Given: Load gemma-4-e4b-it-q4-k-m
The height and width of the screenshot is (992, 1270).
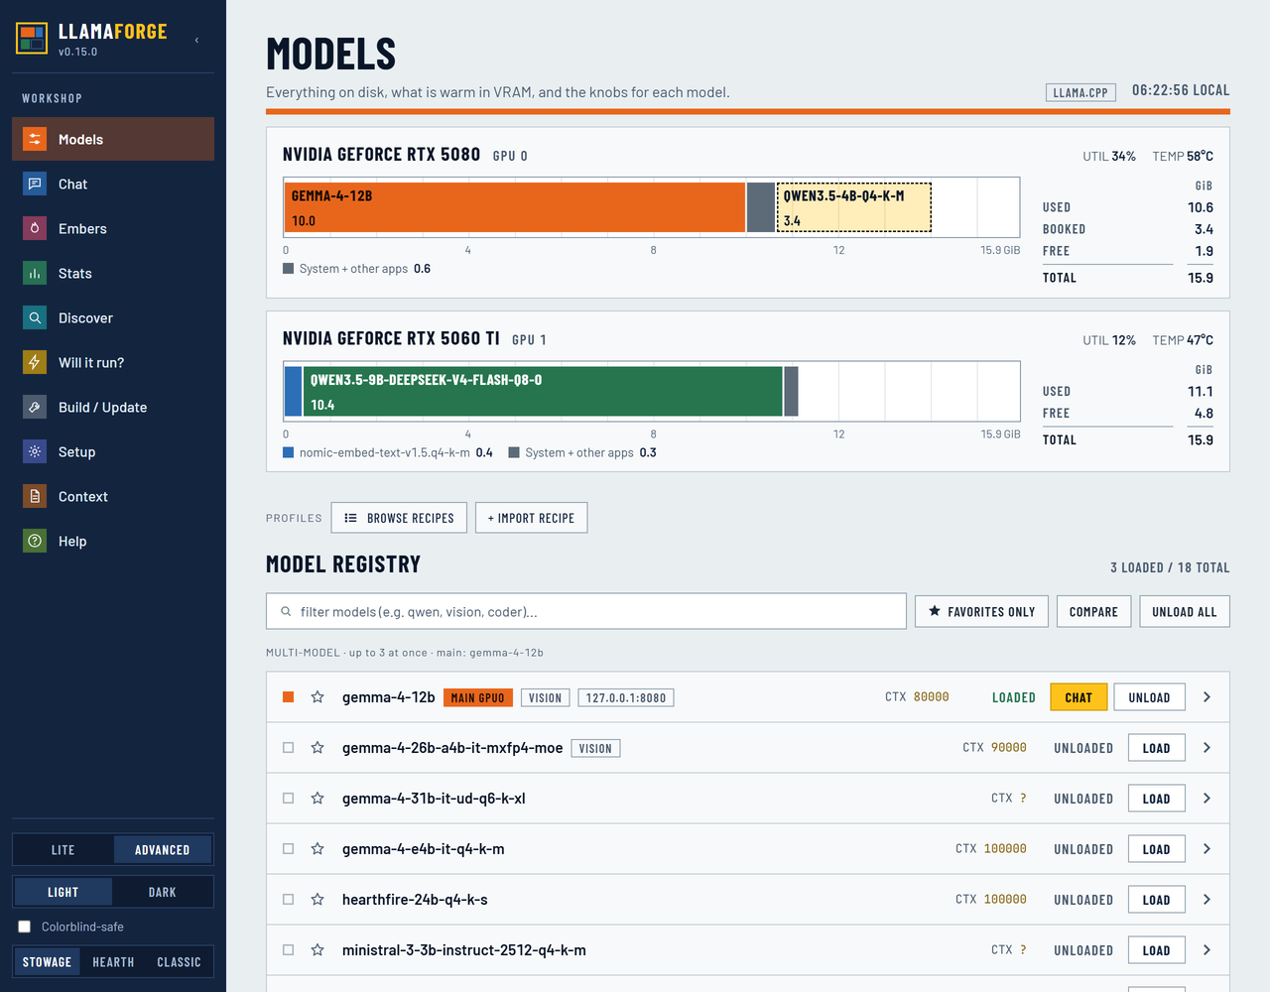Looking at the screenshot, I should pos(1157,849).
